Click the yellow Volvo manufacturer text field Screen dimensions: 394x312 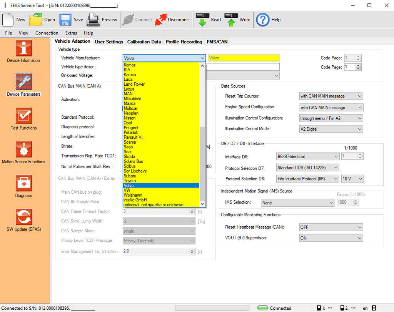click(244, 58)
